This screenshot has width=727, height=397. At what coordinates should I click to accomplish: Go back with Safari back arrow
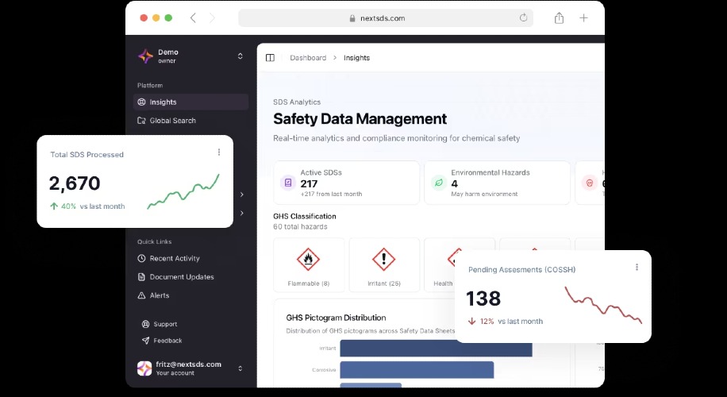[x=193, y=17]
